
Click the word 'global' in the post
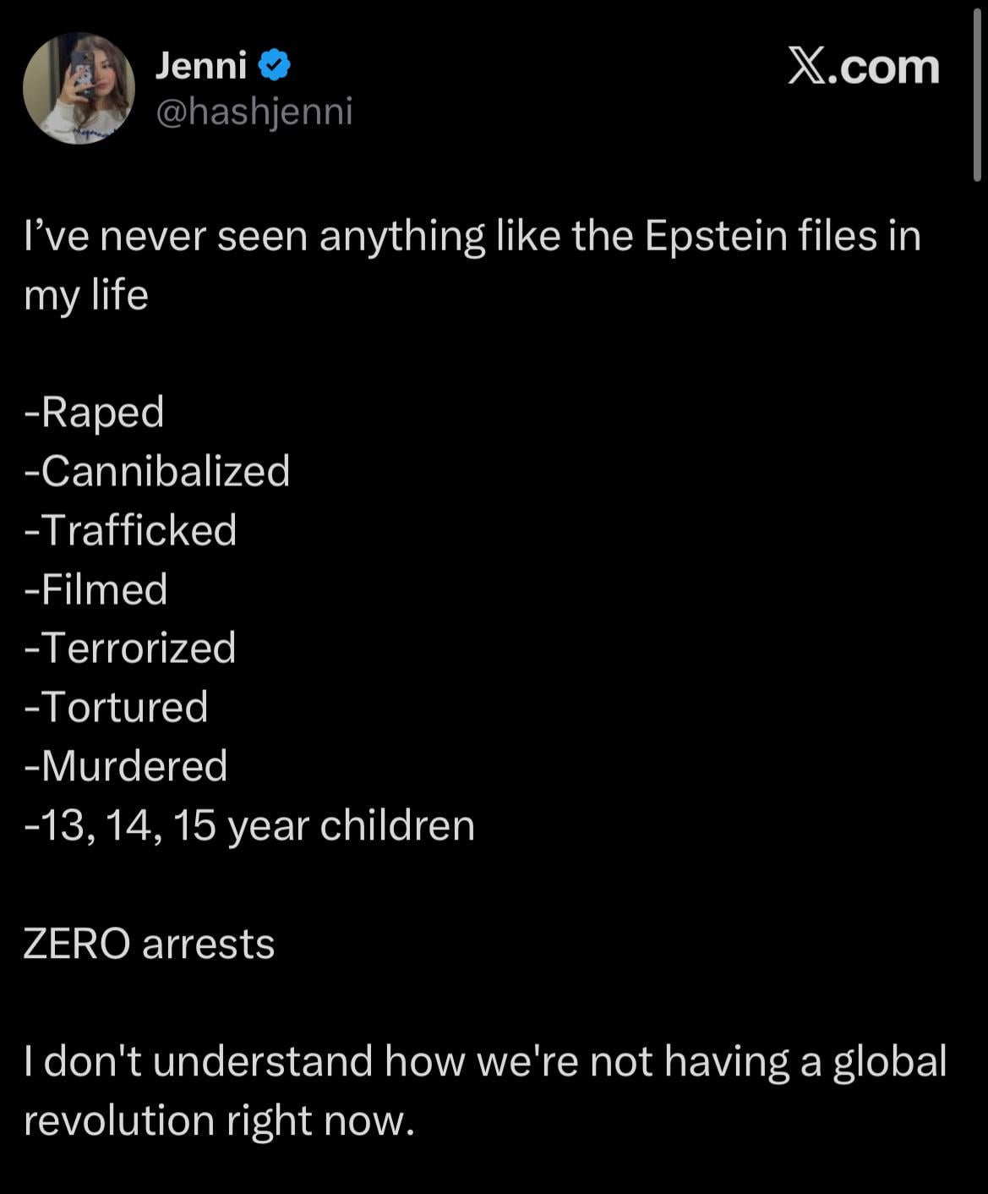point(890,1061)
